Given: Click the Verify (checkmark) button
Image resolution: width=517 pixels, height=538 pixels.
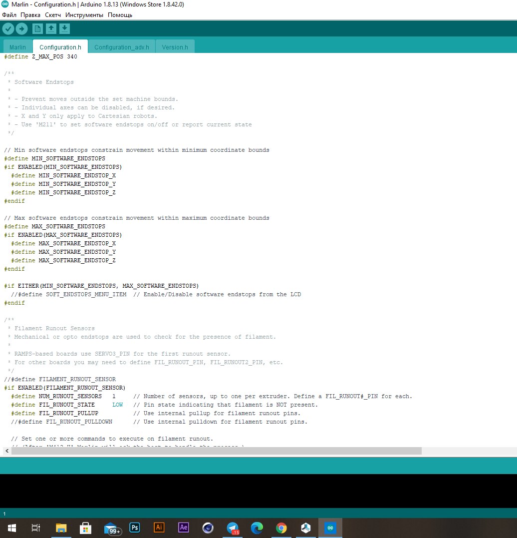Looking at the screenshot, I should pyautogui.click(x=8, y=29).
